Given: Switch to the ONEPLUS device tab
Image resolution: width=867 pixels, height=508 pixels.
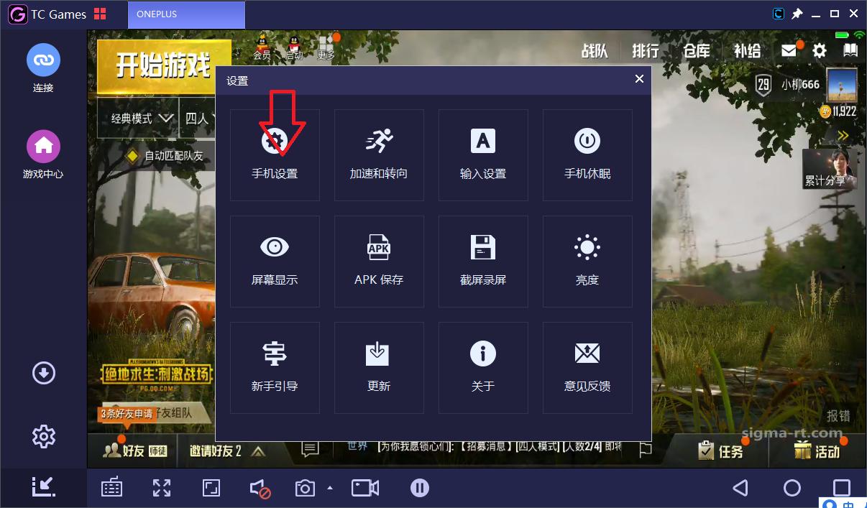Looking at the screenshot, I should (186, 13).
